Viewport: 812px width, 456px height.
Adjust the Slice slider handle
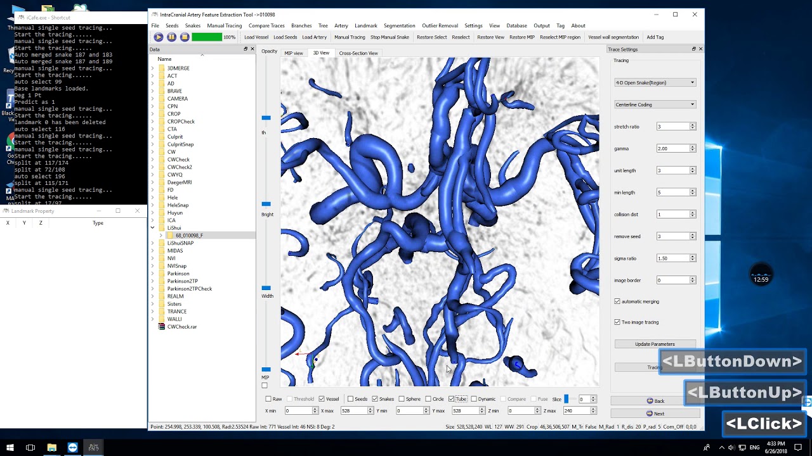[566, 399]
